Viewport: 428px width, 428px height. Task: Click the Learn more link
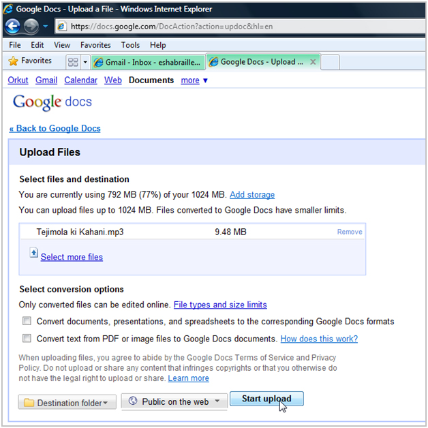pyautogui.click(x=188, y=378)
